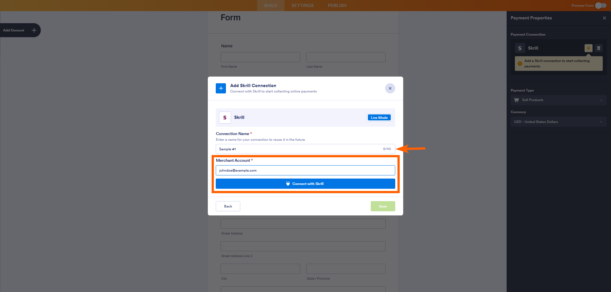Expand the Payment Type selector chevron
This screenshot has width=611, height=292.
click(601, 100)
